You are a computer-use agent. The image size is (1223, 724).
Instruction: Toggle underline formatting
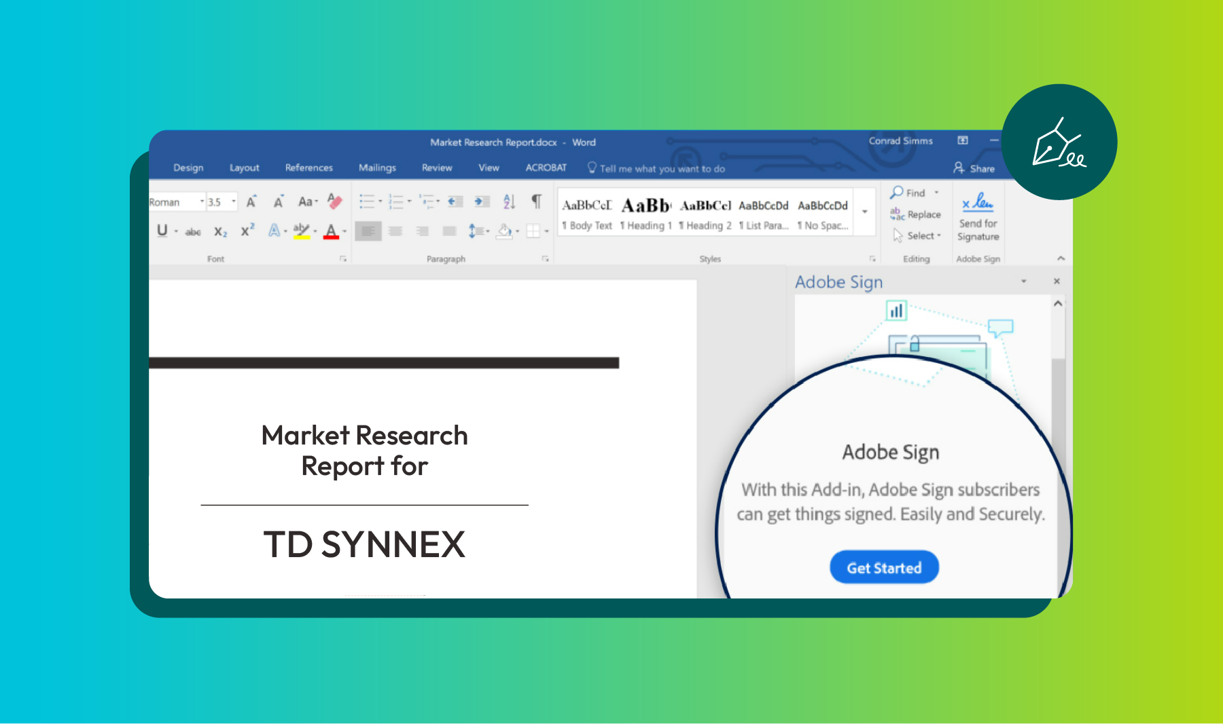tap(162, 231)
